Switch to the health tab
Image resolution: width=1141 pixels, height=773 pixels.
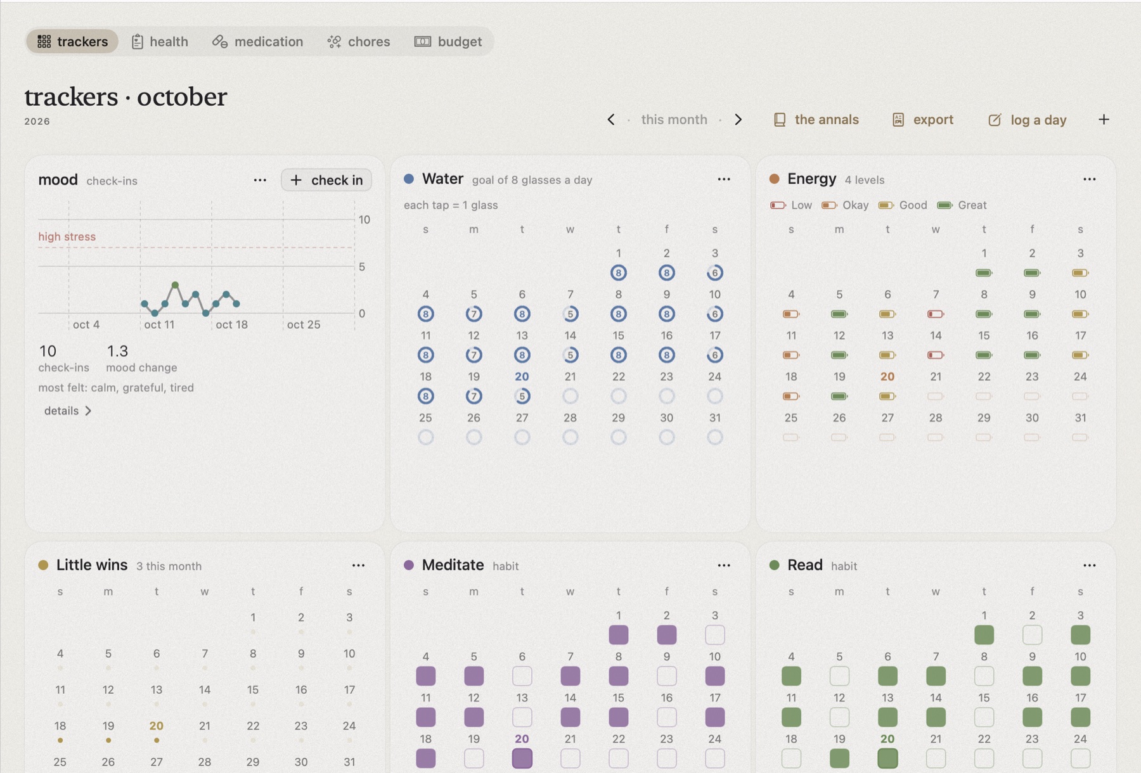click(x=160, y=41)
